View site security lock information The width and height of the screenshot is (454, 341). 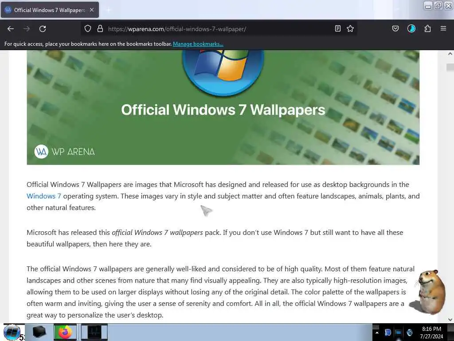(x=100, y=29)
